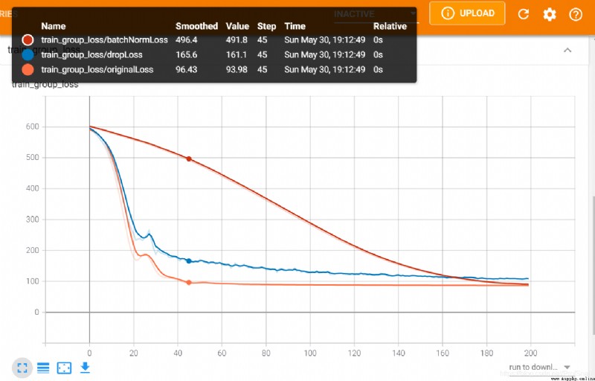Image resolution: width=595 pixels, height=381 pixels.
Task: Click smoothed value 496.4
Action: coord(187,40)
